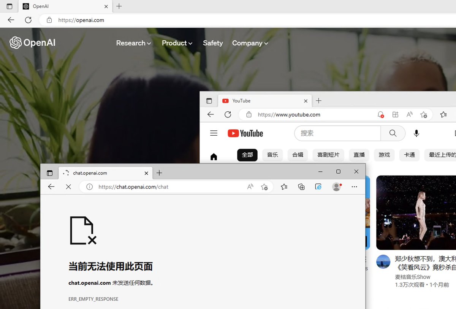Open the Safety navigation link

tap(213, 43)
